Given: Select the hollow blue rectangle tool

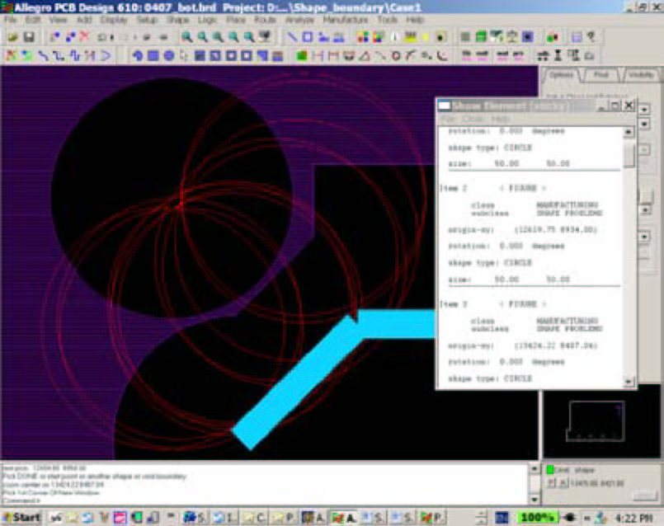Looking at the screenshot, I should point(308,37).
